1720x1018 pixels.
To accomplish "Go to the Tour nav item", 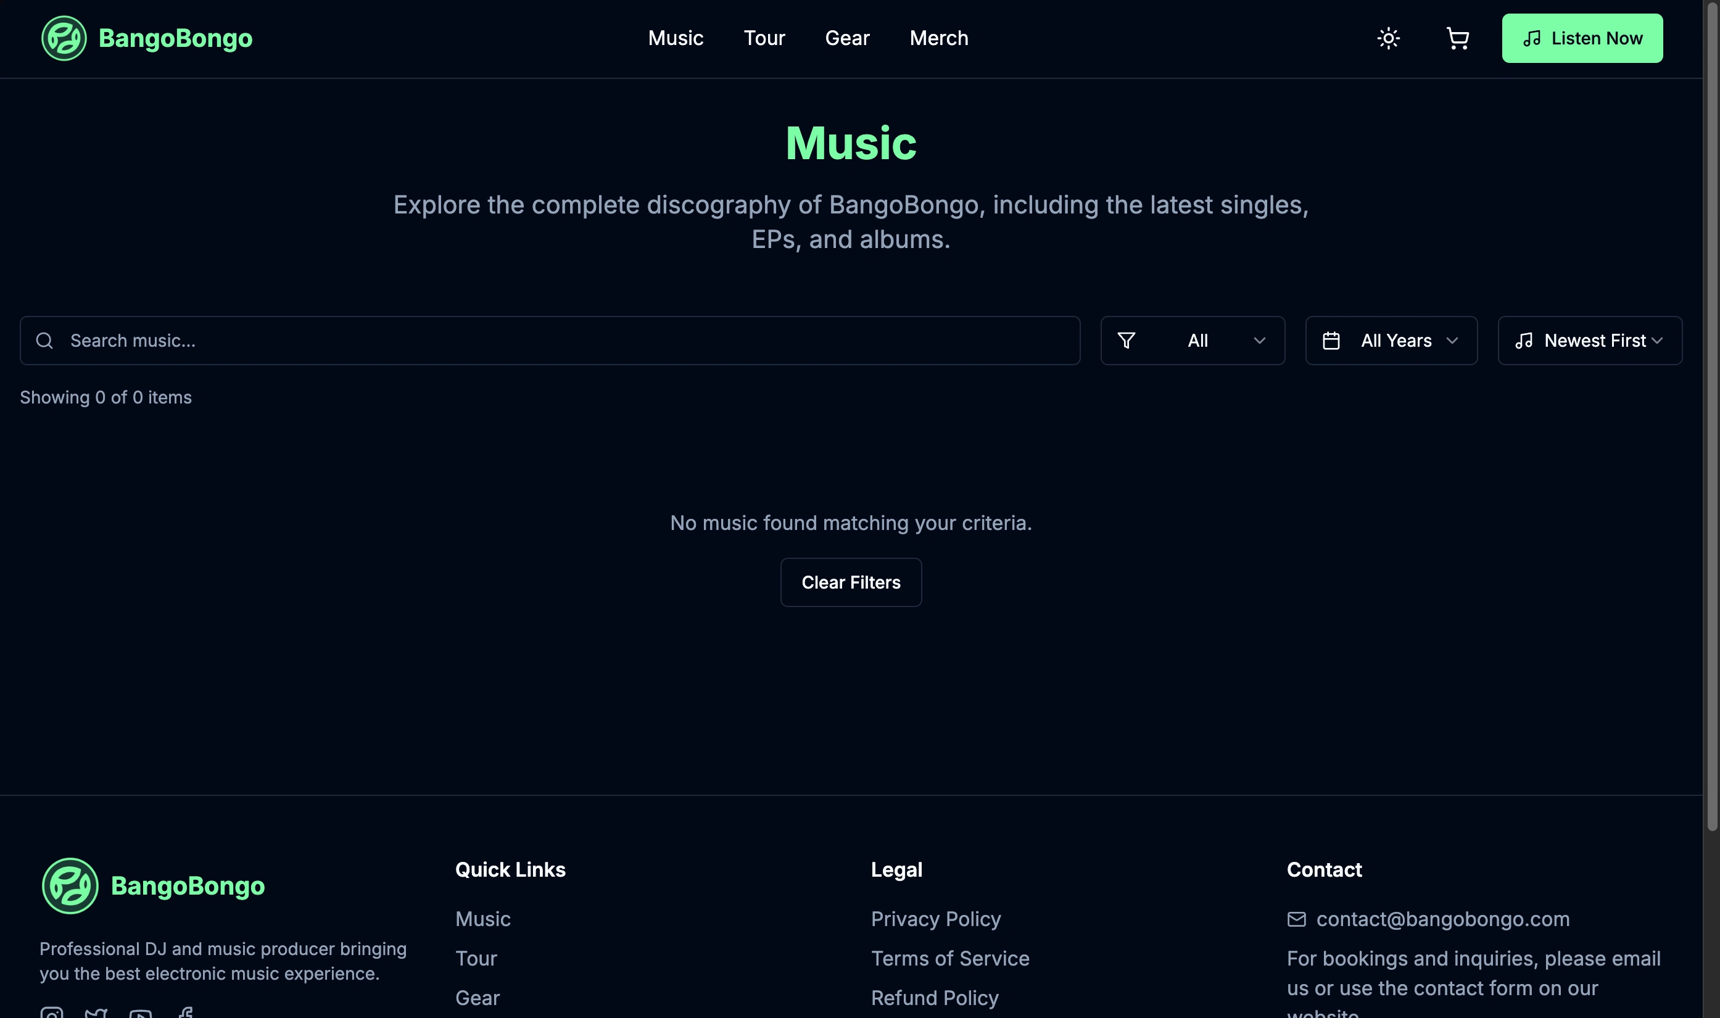I will coord(764,38).
